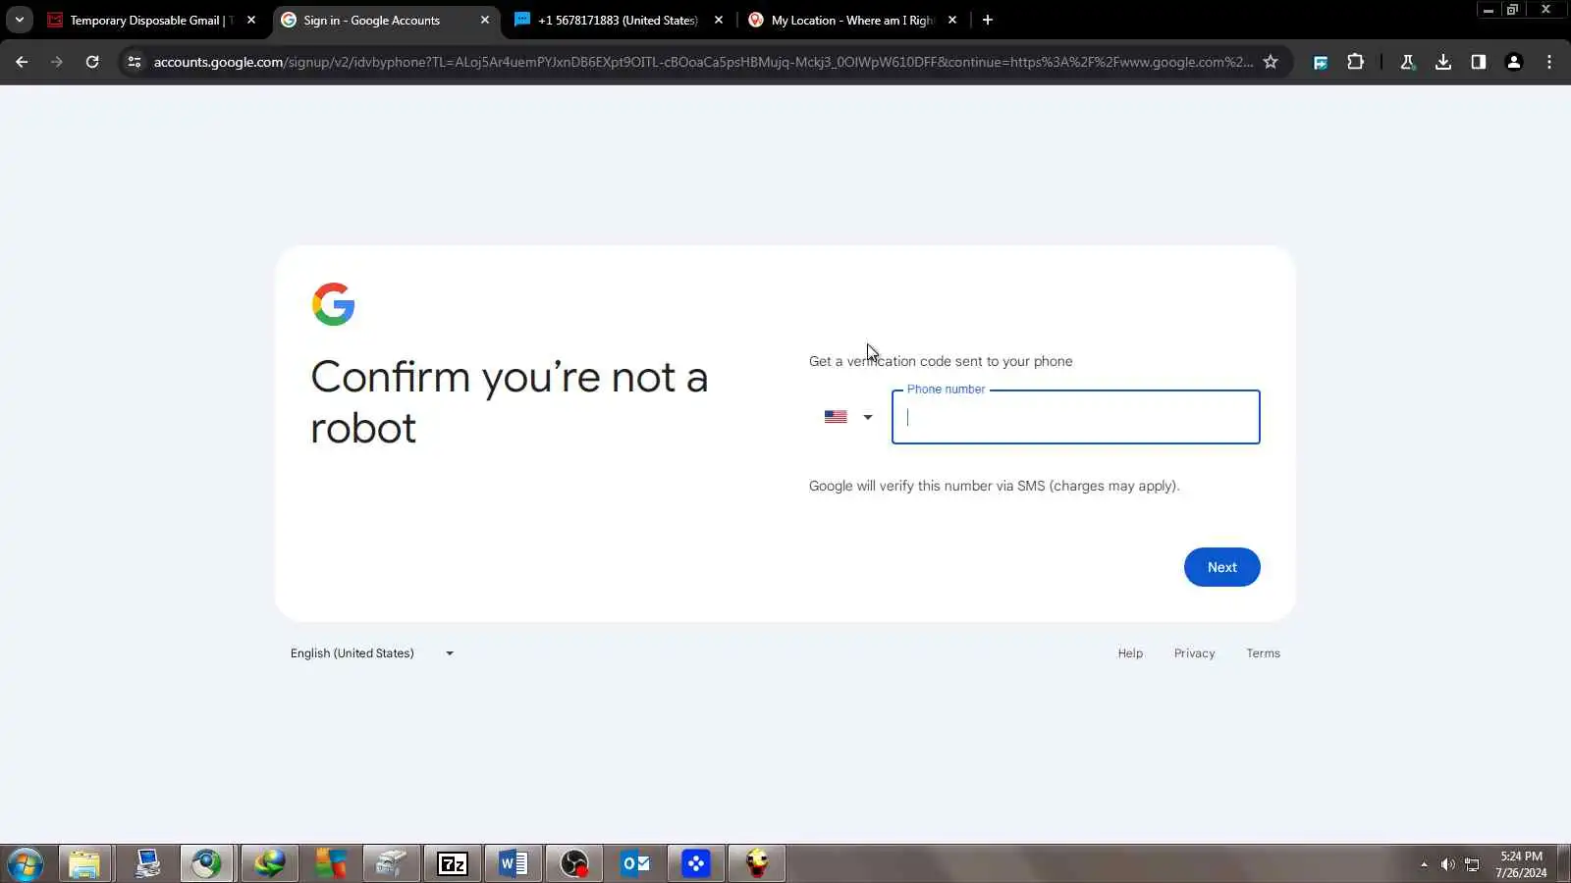Open the tab search dropdown arrow
This screenshot has height=883, width=1571.
19,20
